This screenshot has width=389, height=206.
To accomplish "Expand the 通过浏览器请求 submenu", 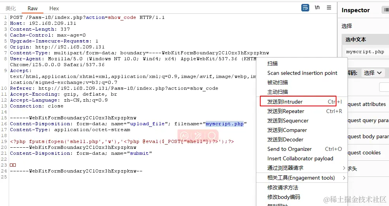I will [x=302, y=168].
